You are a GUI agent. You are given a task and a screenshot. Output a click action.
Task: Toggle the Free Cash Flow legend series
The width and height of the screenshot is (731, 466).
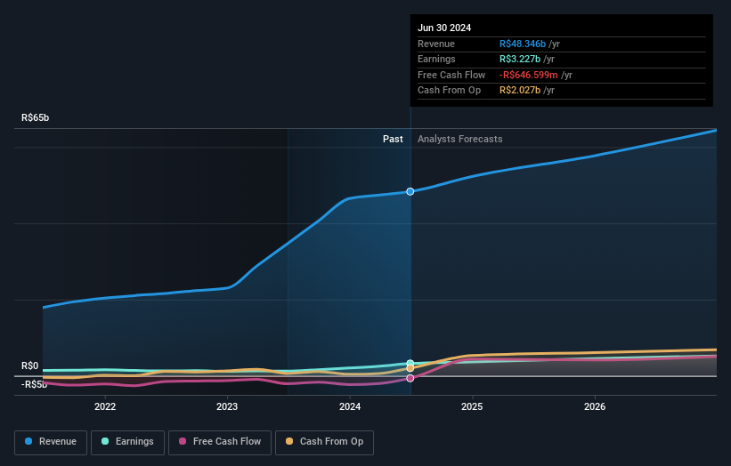pos(220,442)
